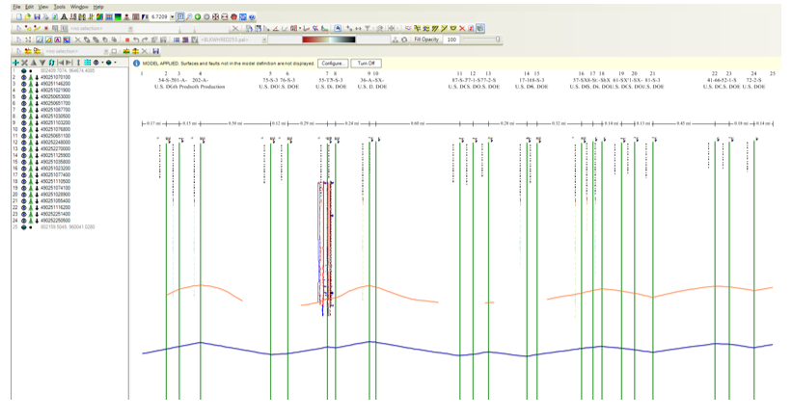The height and width of the screenshot is (418, 792).
Task: Click the gray X remove-well icon
Action: [24, 63]
